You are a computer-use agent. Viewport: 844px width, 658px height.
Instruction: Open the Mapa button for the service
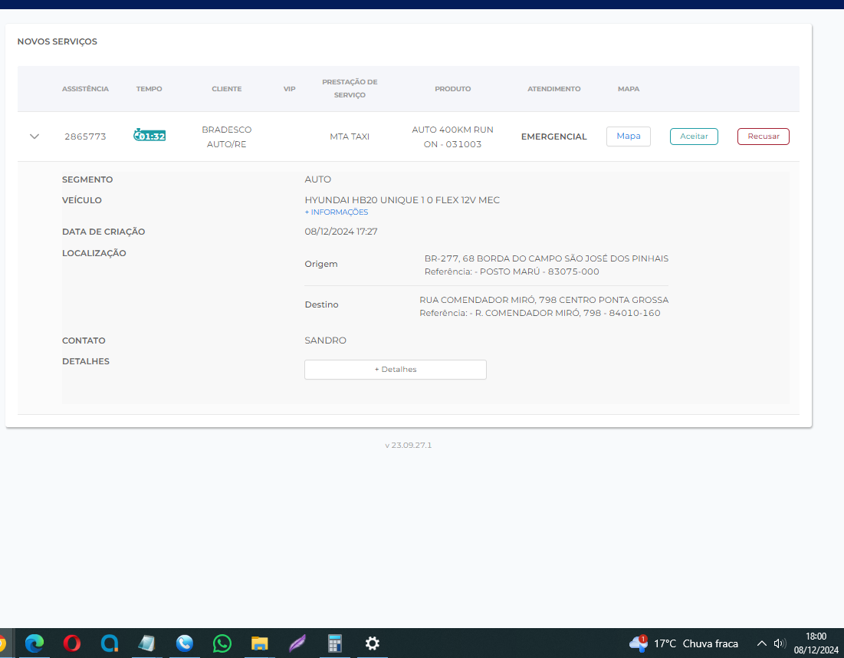(628, 137)
